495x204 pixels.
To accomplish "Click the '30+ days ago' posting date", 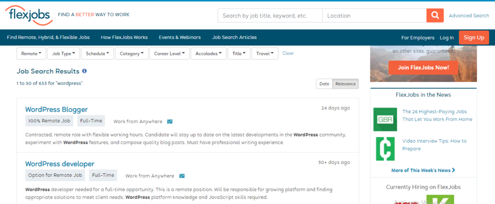I will (x=334, y=163).
